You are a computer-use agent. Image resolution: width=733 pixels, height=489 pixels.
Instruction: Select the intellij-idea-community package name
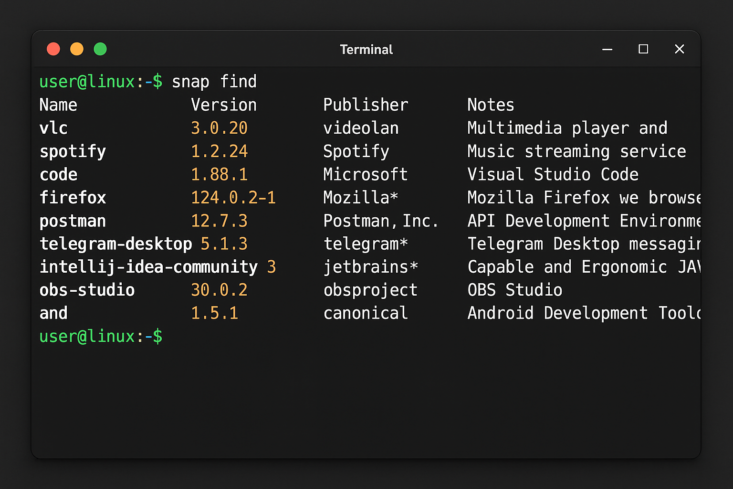[148, 267]
